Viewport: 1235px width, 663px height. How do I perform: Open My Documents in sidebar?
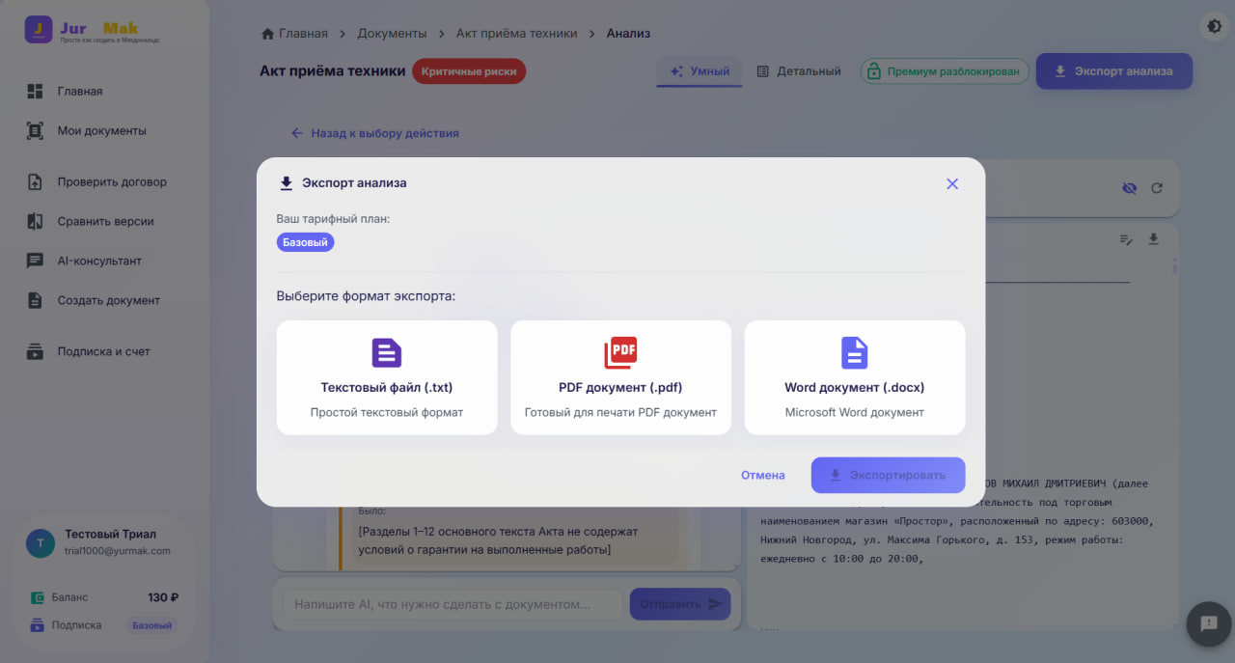[101, 130]
